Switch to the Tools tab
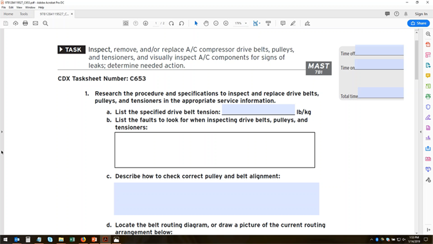Screen dimensions: 433x244 pyautogui.click(x=24, y=14)
